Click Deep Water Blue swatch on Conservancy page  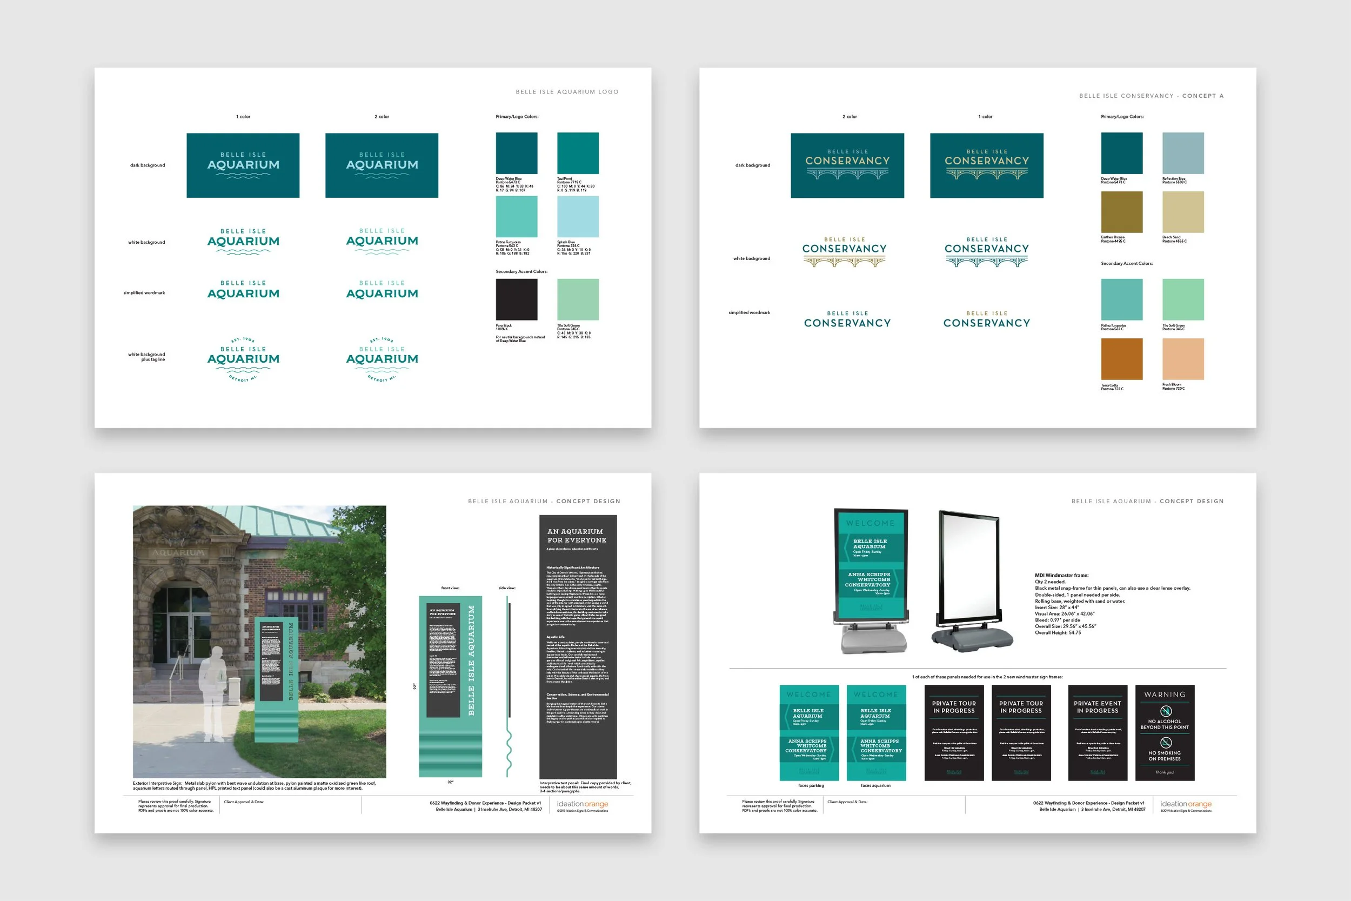tap(1121, 153)
